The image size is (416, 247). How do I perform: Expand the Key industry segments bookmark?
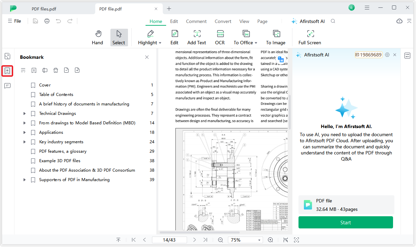click(x=24, y=142)
